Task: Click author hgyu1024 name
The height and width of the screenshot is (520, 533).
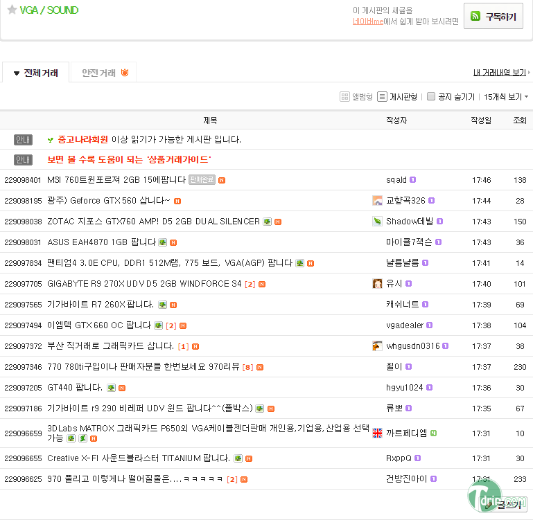Action: [x=405, y=388]
